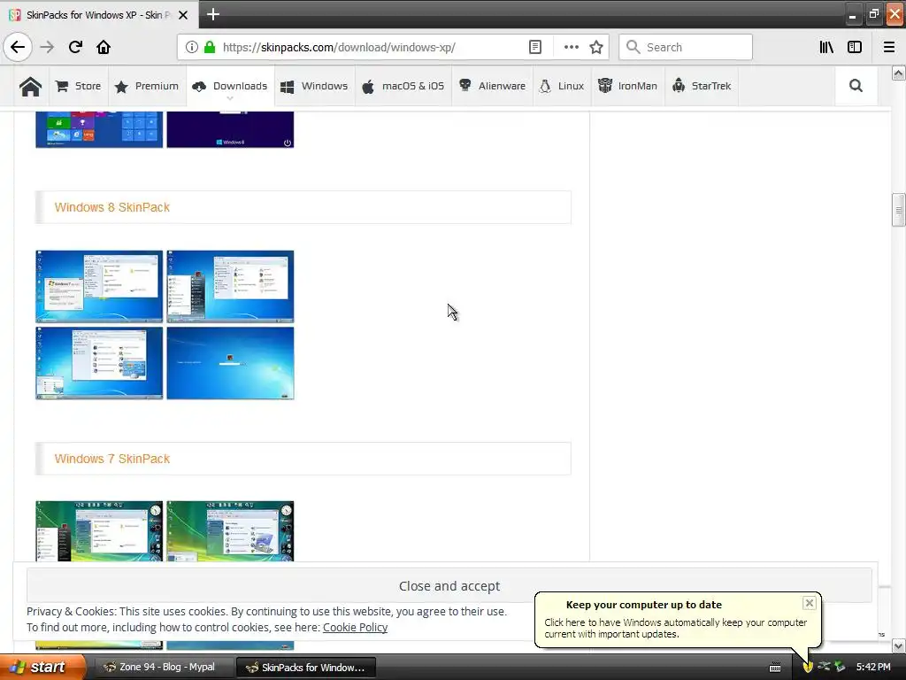Toggle reader view in address bar
Image resolution: width=906 pixels, height=680 pixels.
point(535,47)
